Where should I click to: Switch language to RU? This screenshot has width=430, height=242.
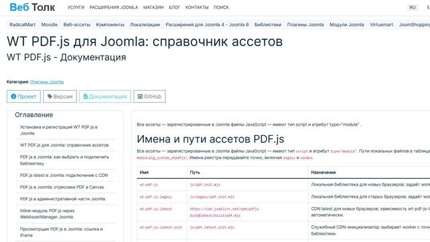tap(413, 7)
